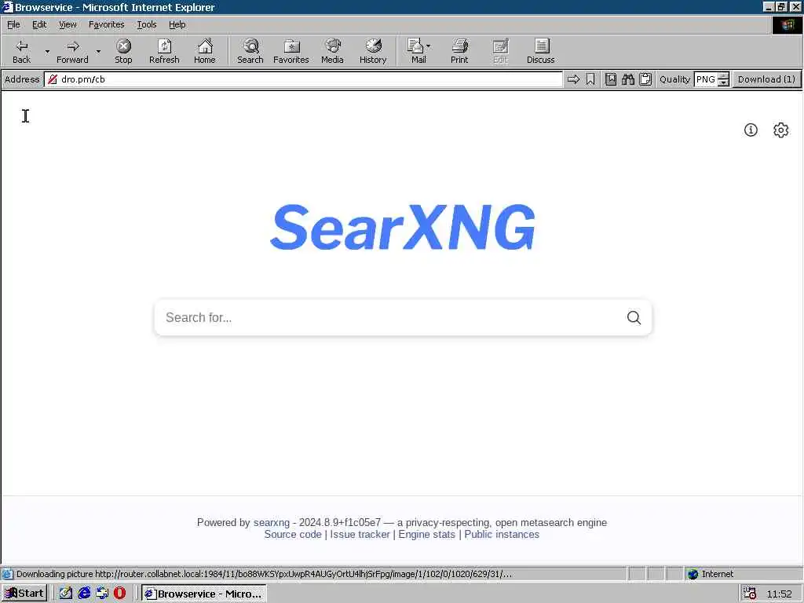Open the Issue tracker link
The height and width of the screenshot is (603, 804).
(x=360, y=534)
